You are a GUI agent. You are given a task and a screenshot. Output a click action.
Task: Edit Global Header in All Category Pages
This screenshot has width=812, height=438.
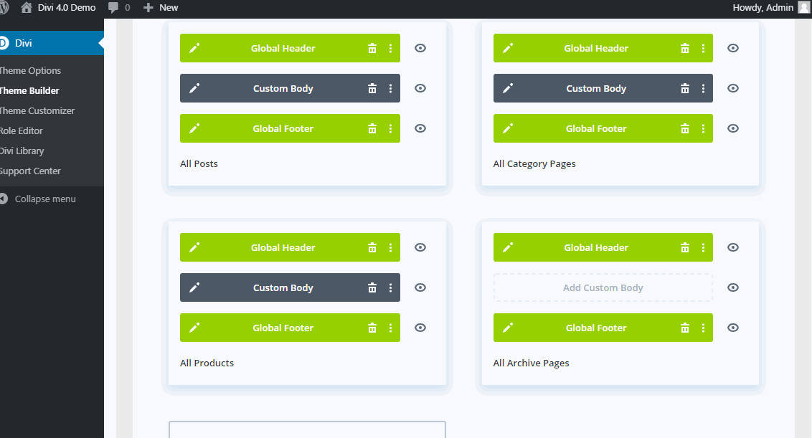point(508,48)
